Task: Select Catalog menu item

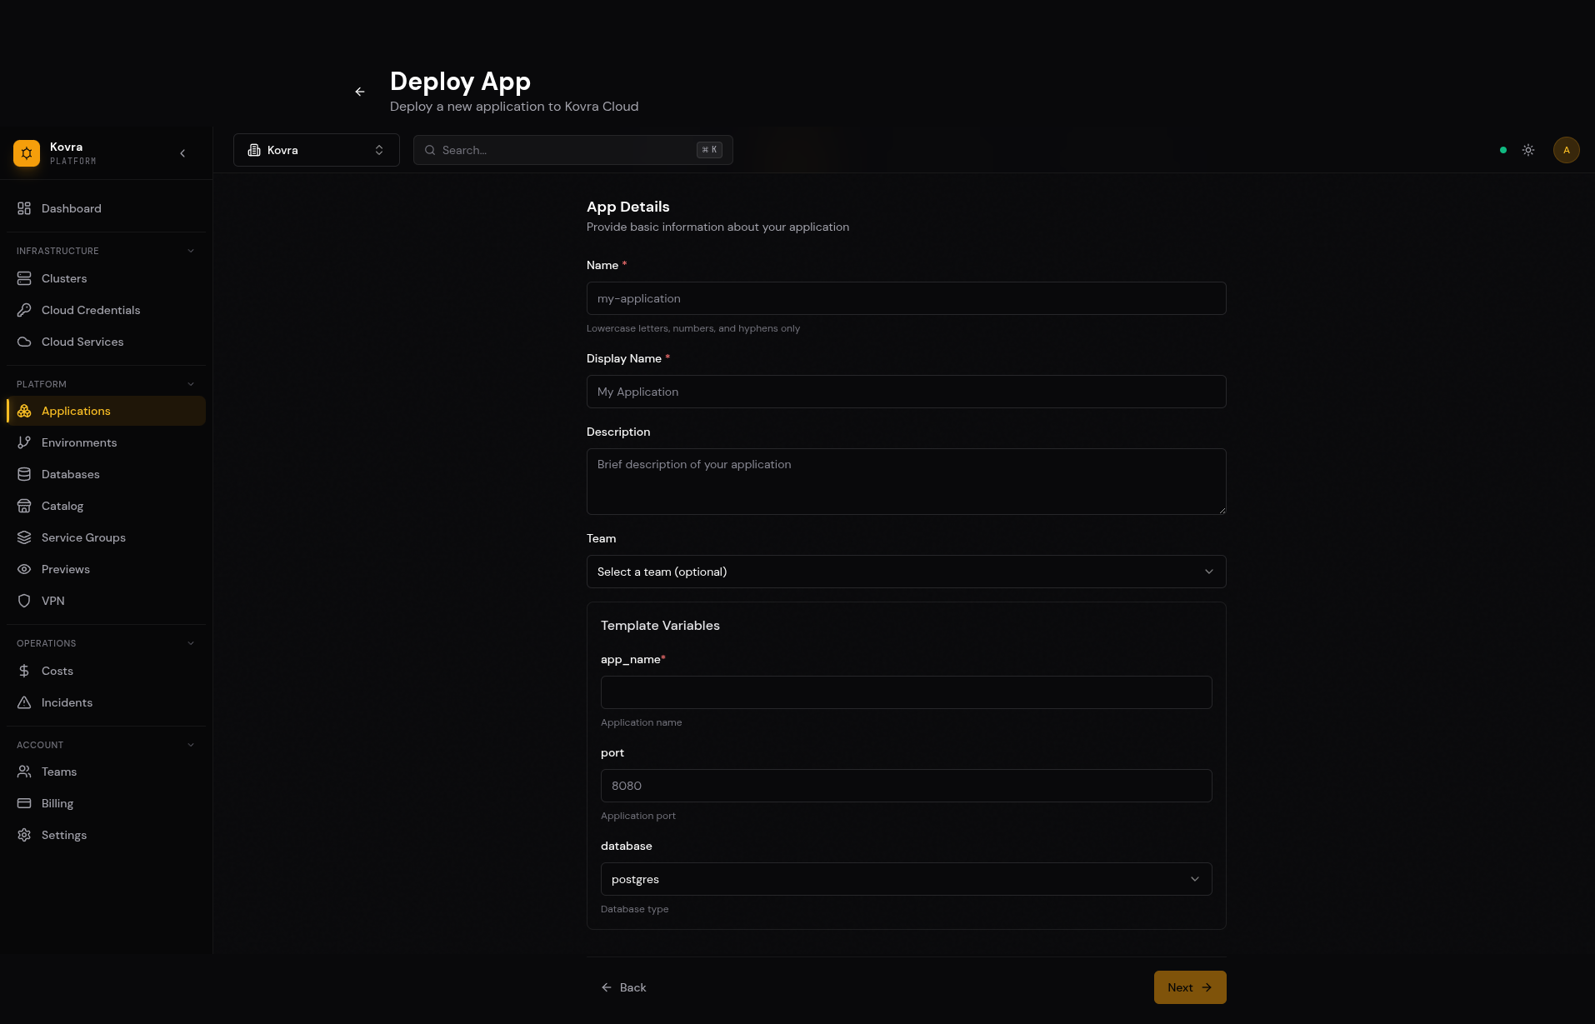Action: click(106, 506)
